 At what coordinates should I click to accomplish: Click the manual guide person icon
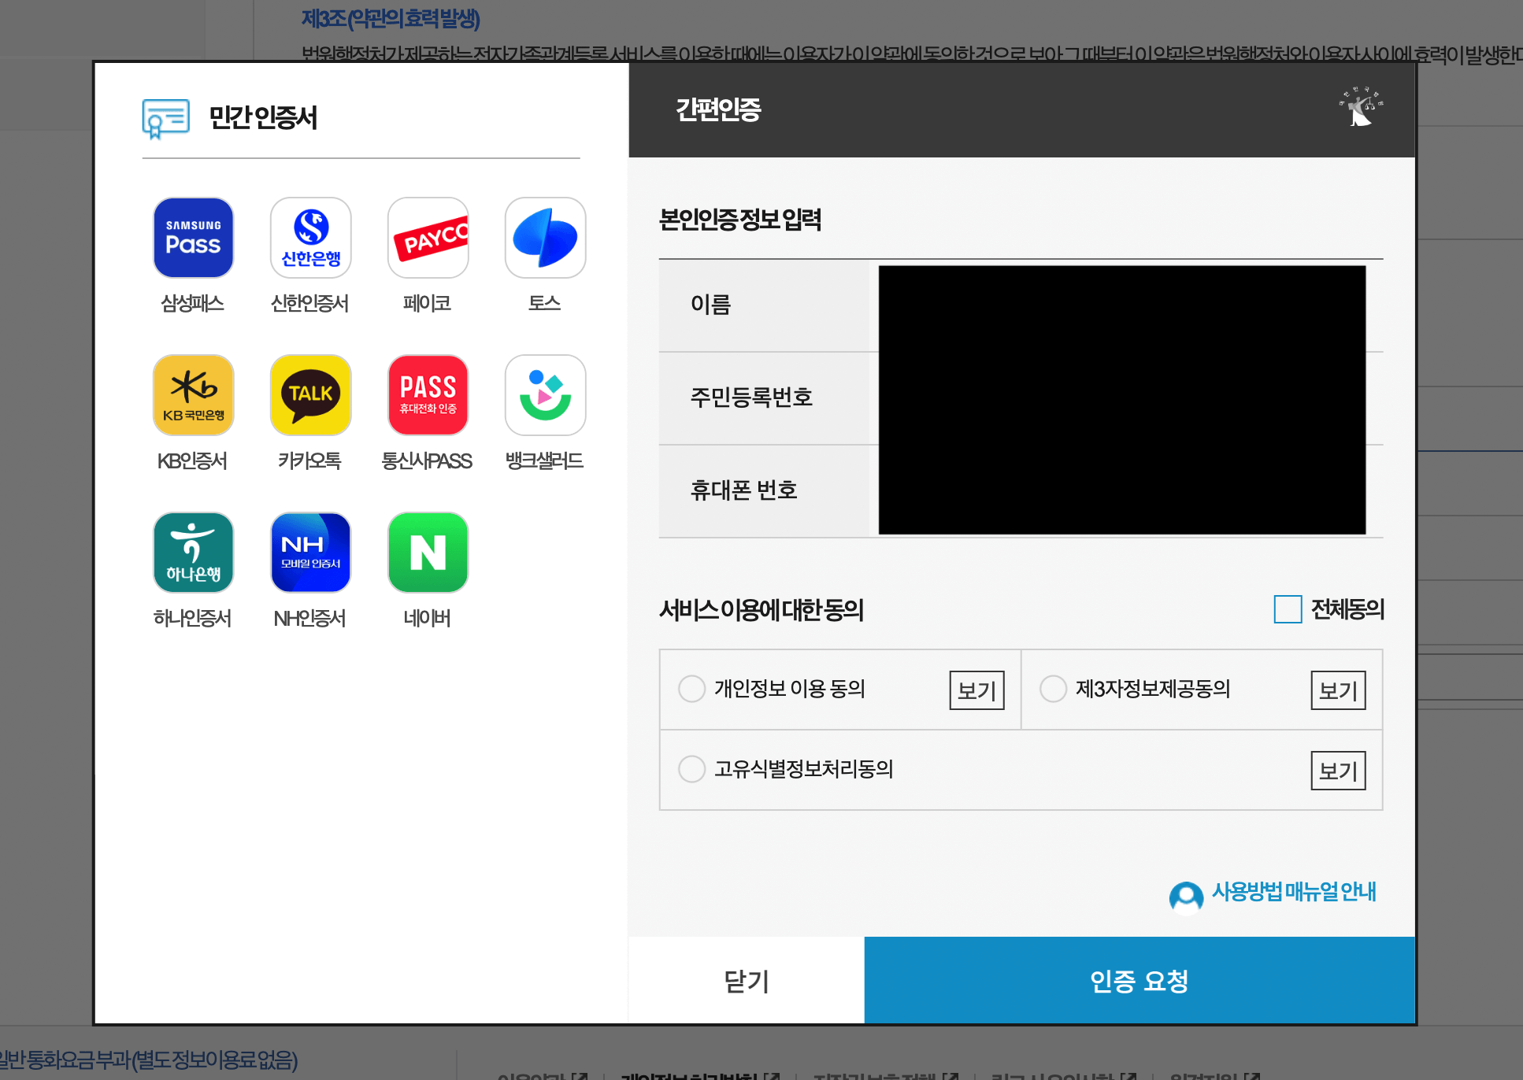point(1186,897)
